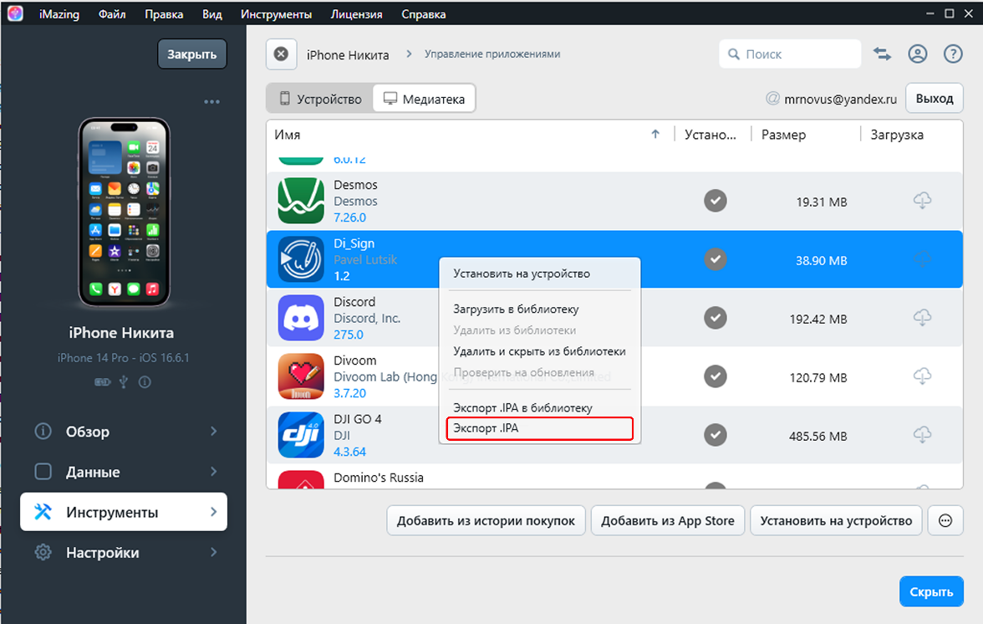983x624 pixels.
Task: Expand the Обзор sidebar section
Action: 124,432
